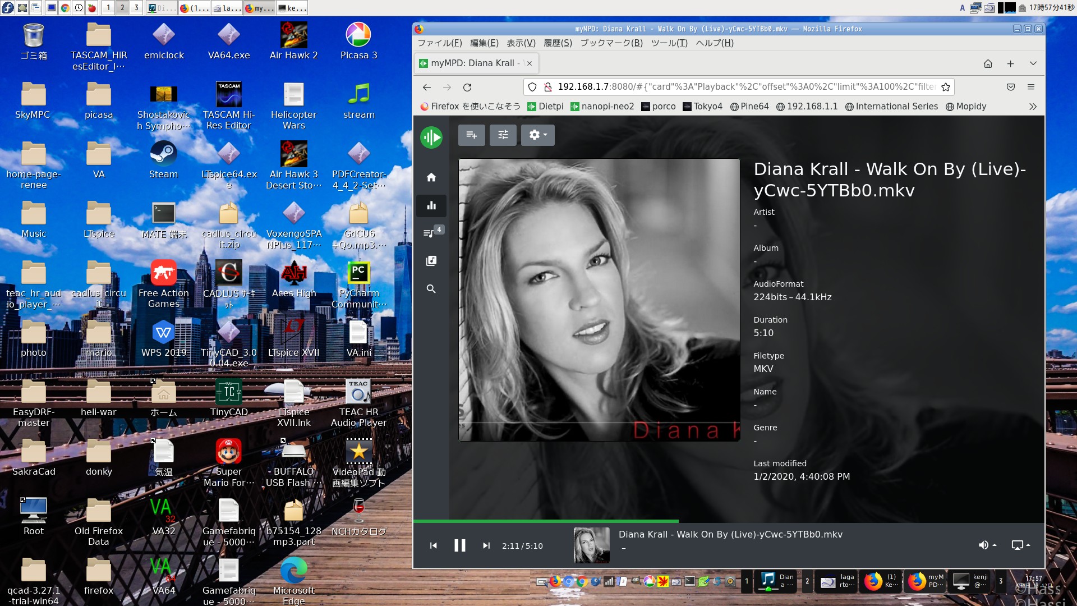
Task: Open Queue view with badge 4
Action: tap(431, 233)
